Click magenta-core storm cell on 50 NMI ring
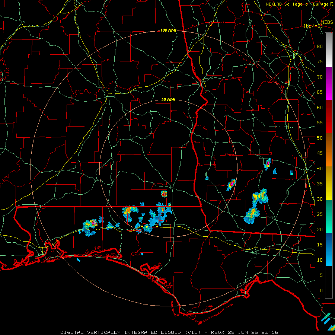This screenshot has height=335, width=335. pos(232,184)
